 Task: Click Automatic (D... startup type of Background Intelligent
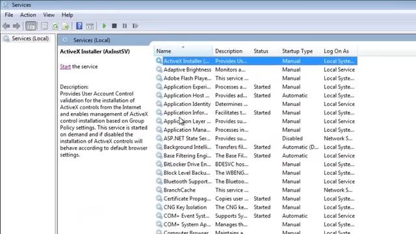point(300,147)
